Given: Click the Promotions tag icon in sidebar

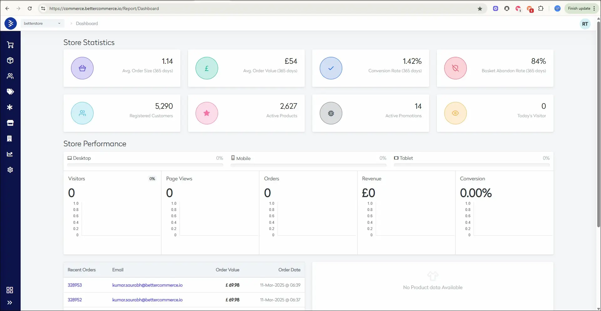Looking at the screenshot, I should tap(10, 91).
